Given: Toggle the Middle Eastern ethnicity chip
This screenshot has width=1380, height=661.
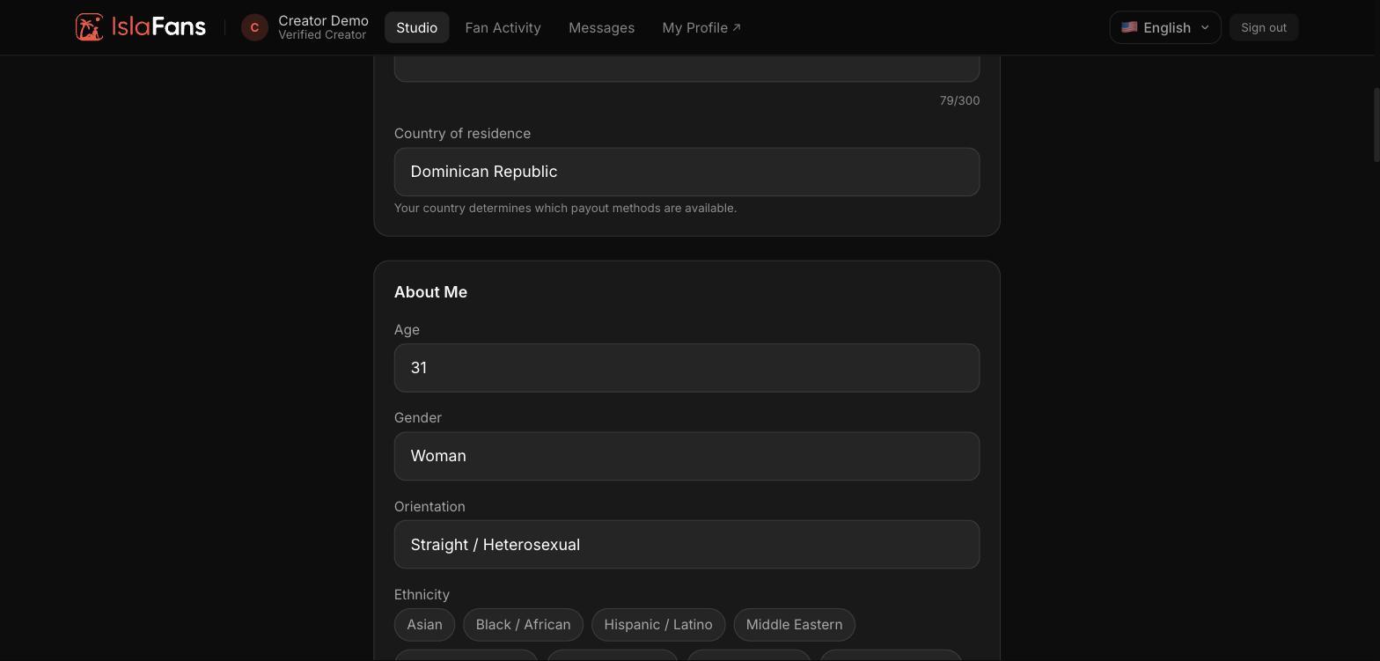Looking at the screenshot, I should point(794,624).
